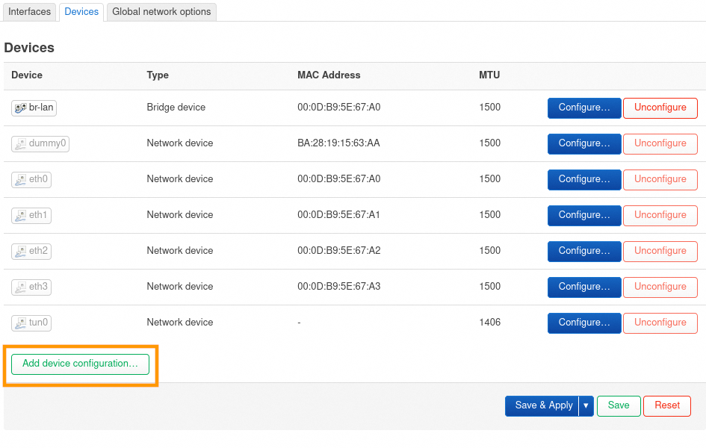This screenshot has width=706, height=448.
Task: Click the eth0 network device icon
Action: click(x=20, y=179)
